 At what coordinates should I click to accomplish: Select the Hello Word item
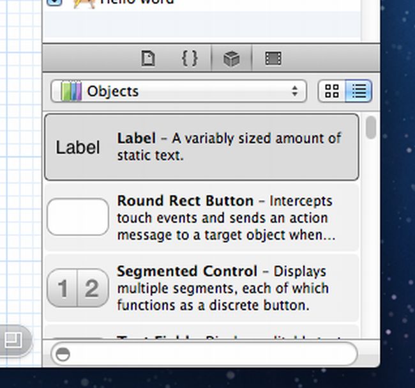tap(137, 2)
